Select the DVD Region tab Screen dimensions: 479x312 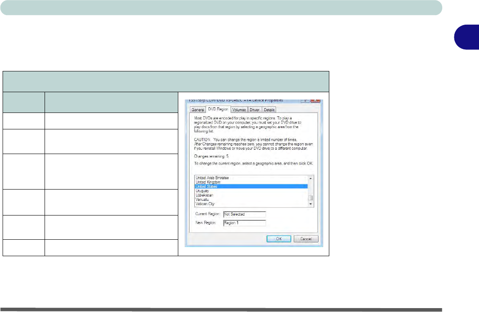(x=218, y=109)
